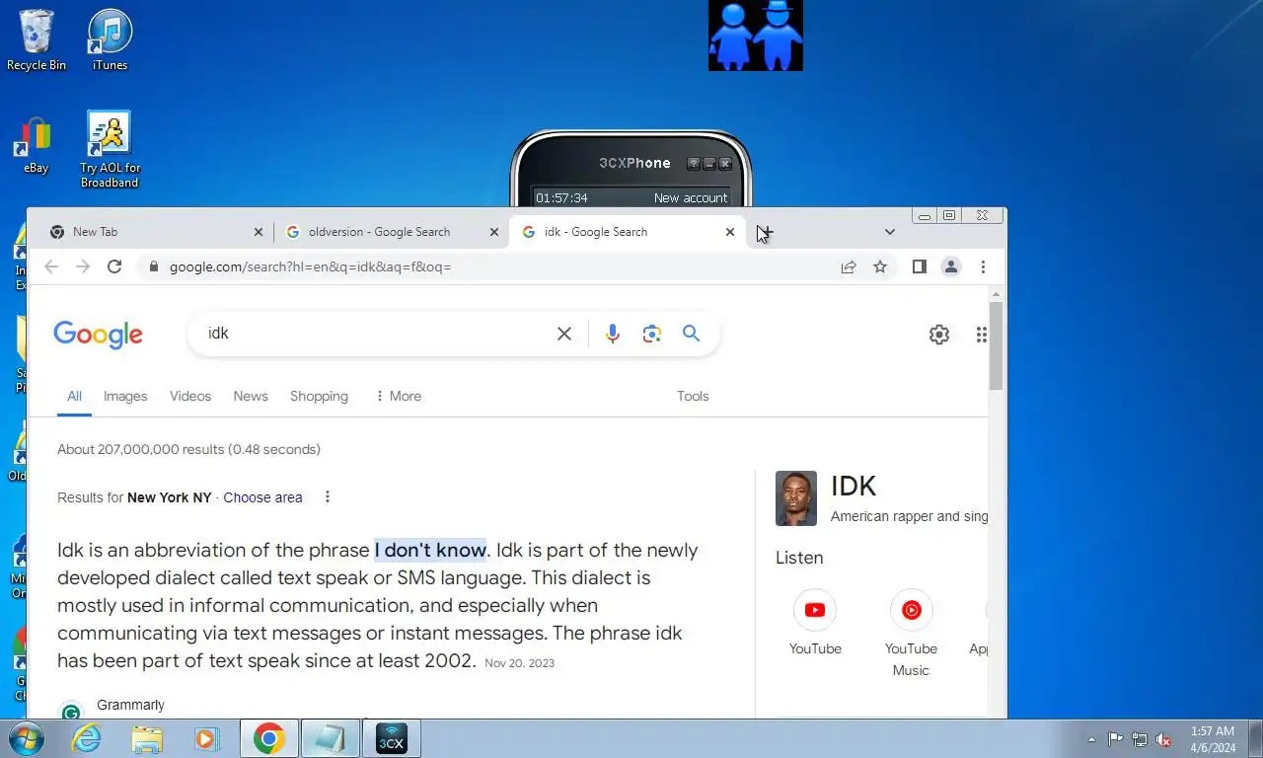This screenshot has height=758, width=1263.
Task: Open the eBay desktop shortcut
Action: coord(37,146)
